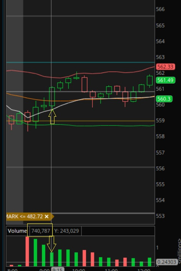Remove the MARK <= 482.72 alert with its X
Screen dimensions: 181x271
[47, 216]
